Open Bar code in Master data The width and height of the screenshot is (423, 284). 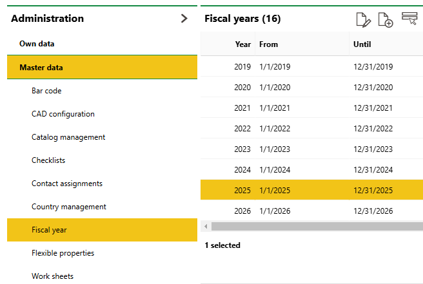pyautogui.click(x=102, y=91)
